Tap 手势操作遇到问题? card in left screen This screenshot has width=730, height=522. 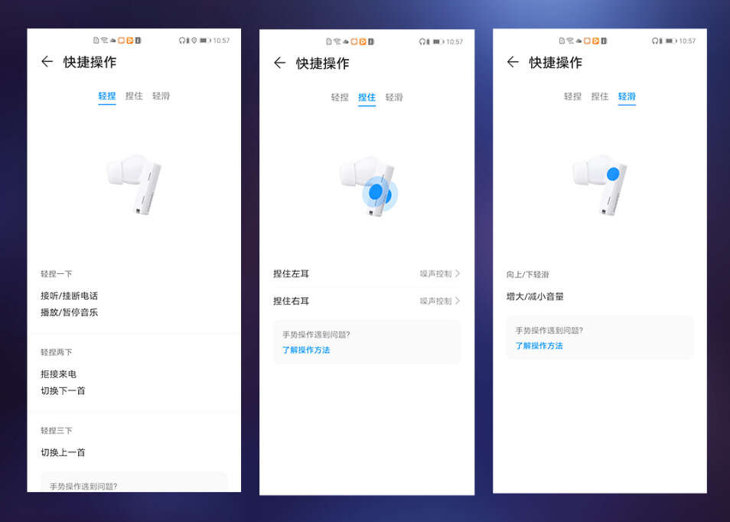click(x=134, y=482)
